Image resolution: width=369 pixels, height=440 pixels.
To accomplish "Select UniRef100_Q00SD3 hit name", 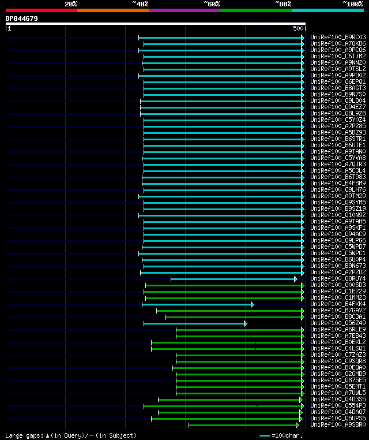I will click(338, 285).
